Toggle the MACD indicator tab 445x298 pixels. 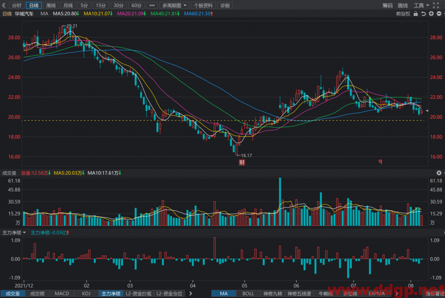(62, 294)
